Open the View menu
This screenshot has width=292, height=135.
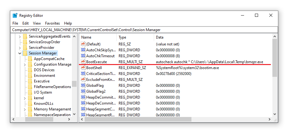click(37, 23)
